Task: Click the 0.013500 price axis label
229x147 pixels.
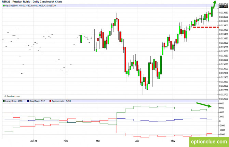Action: coord(224,26)
